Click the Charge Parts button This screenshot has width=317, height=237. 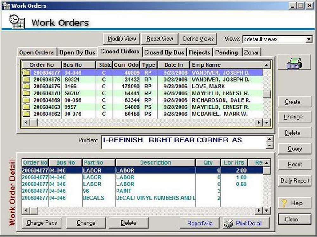coord(42,223)
